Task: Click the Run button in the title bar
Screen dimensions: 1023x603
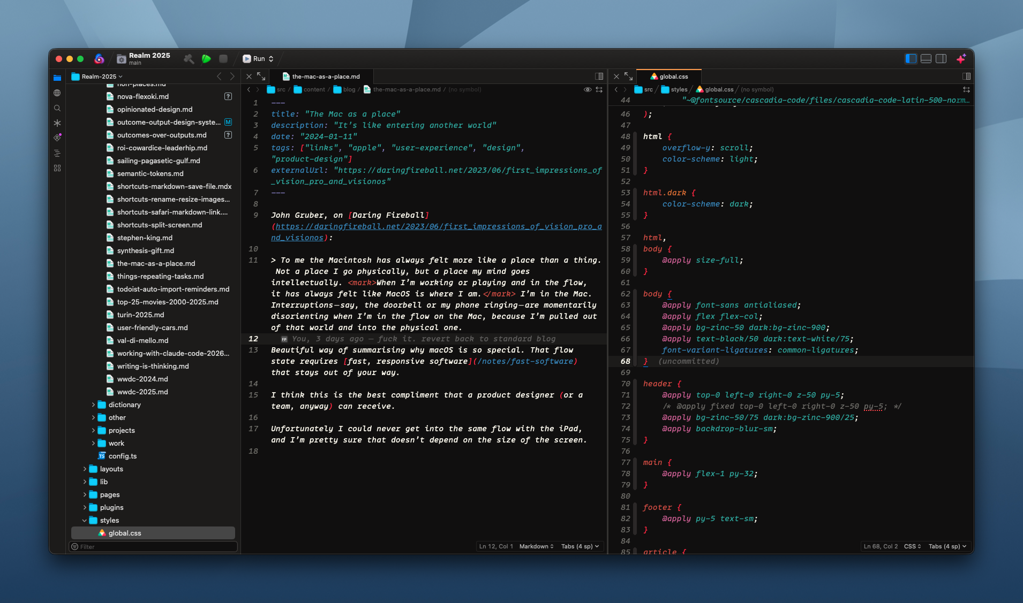Action: point(258,59)
